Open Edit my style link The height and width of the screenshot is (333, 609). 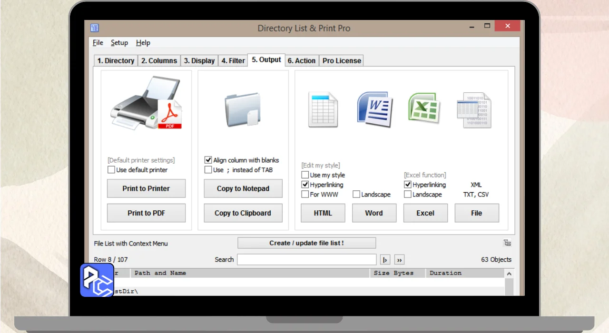pyautogui.click(x=321, y=166)
